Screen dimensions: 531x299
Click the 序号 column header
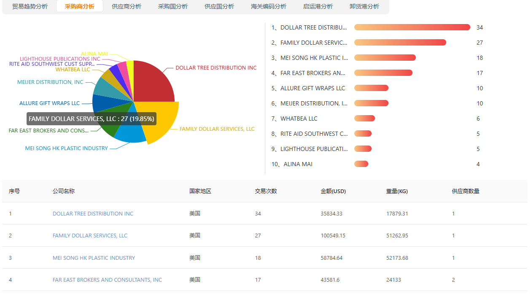(14, 191)
